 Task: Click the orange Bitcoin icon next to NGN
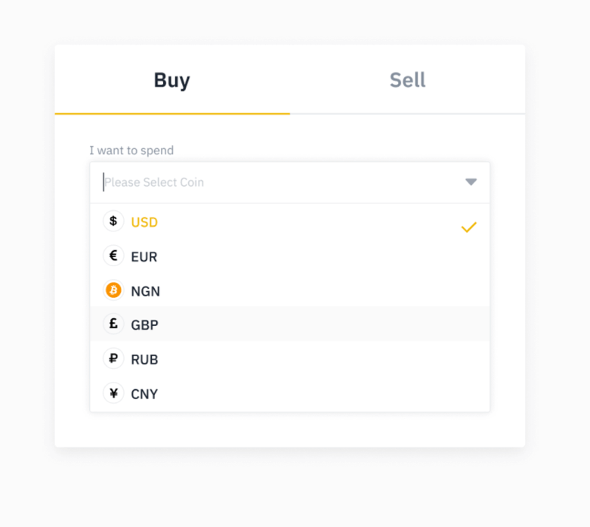[113, 290]
